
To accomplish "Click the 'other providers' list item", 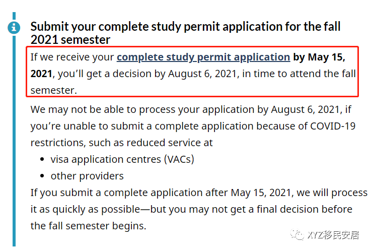I will coord(87,176).
